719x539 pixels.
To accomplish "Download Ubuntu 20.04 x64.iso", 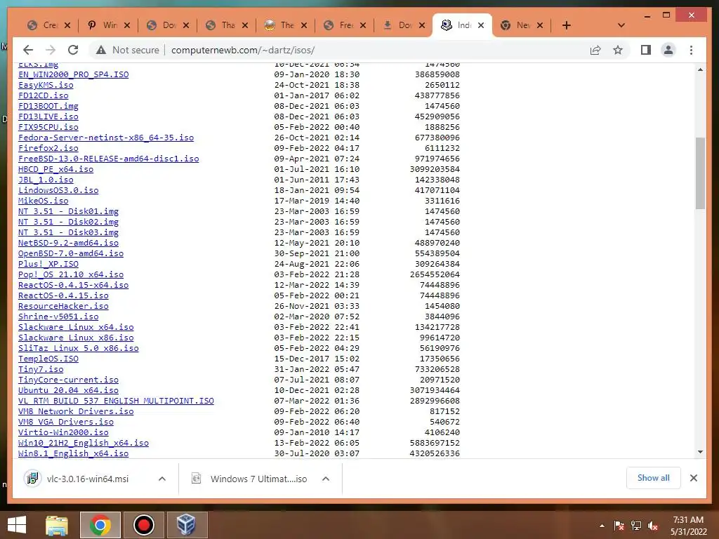I will pos(68,390).
